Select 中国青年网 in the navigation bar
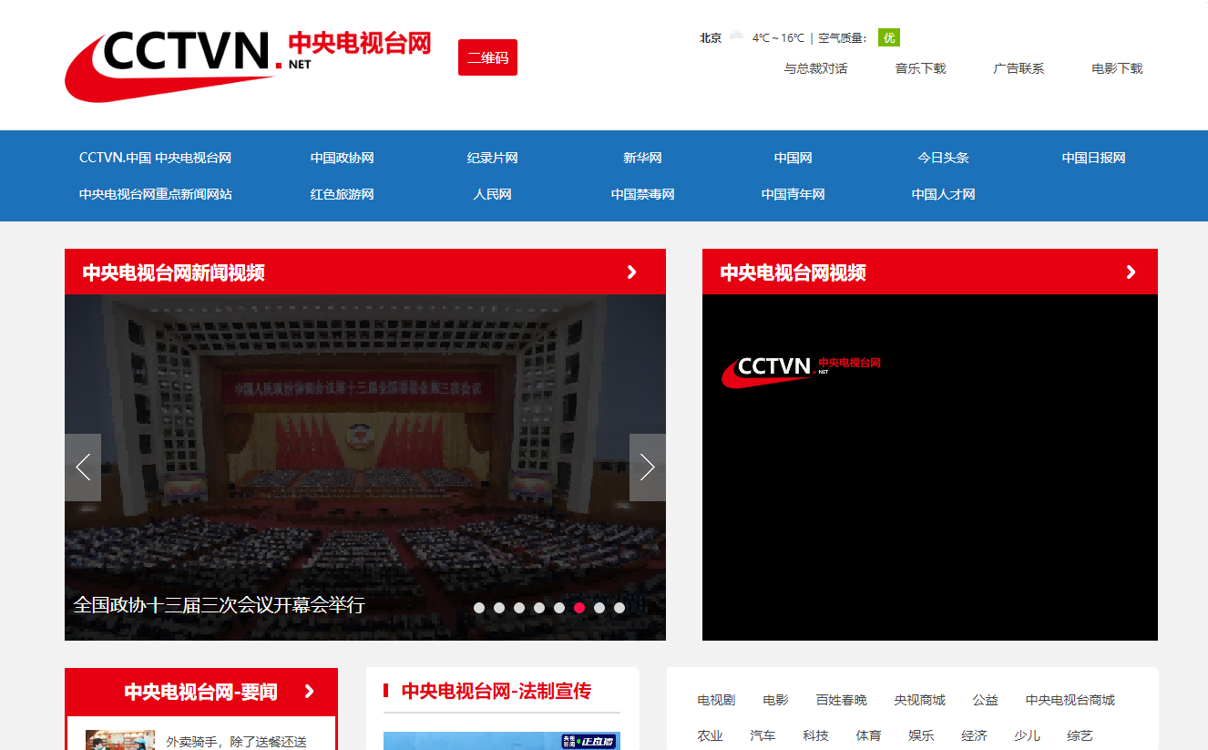The image size is (1208, 750). coord(793,194)
